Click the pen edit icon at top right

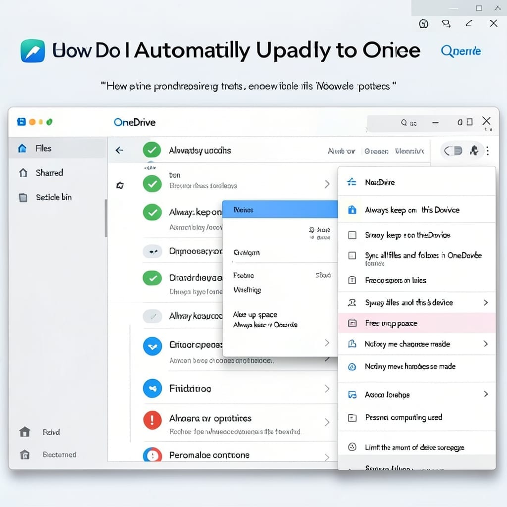(x=469, y=23)
